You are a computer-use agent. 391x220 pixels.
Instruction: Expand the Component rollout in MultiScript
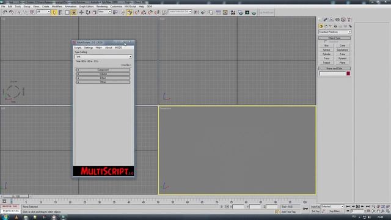pos(103,70)
